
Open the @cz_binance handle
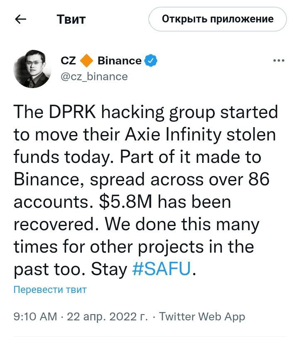click(x=94, y=76)
